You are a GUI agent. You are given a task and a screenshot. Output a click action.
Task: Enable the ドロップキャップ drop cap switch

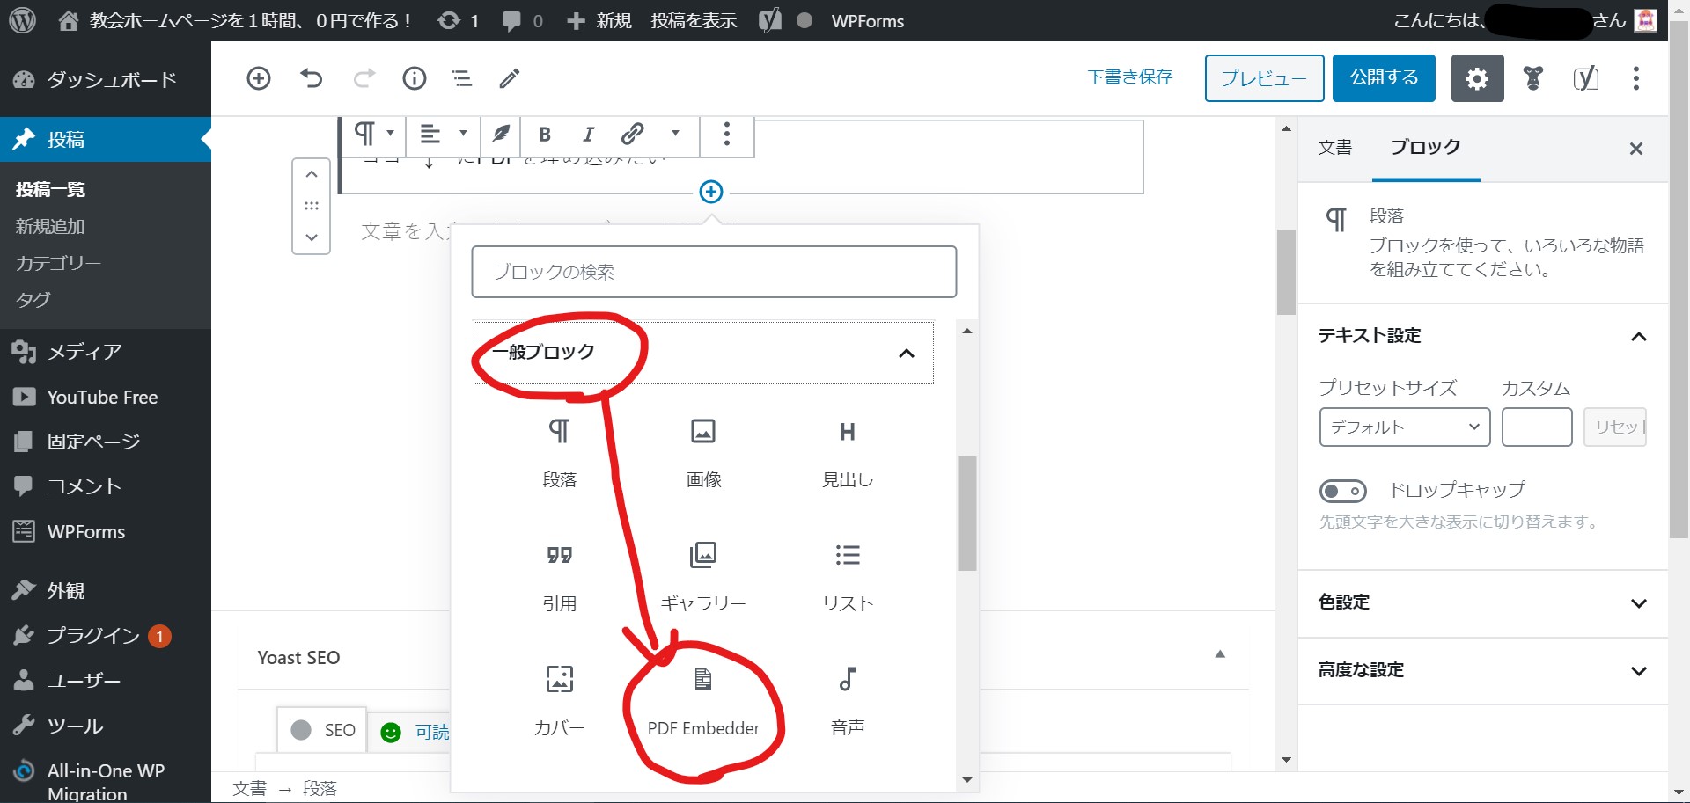click(1342, 490)
